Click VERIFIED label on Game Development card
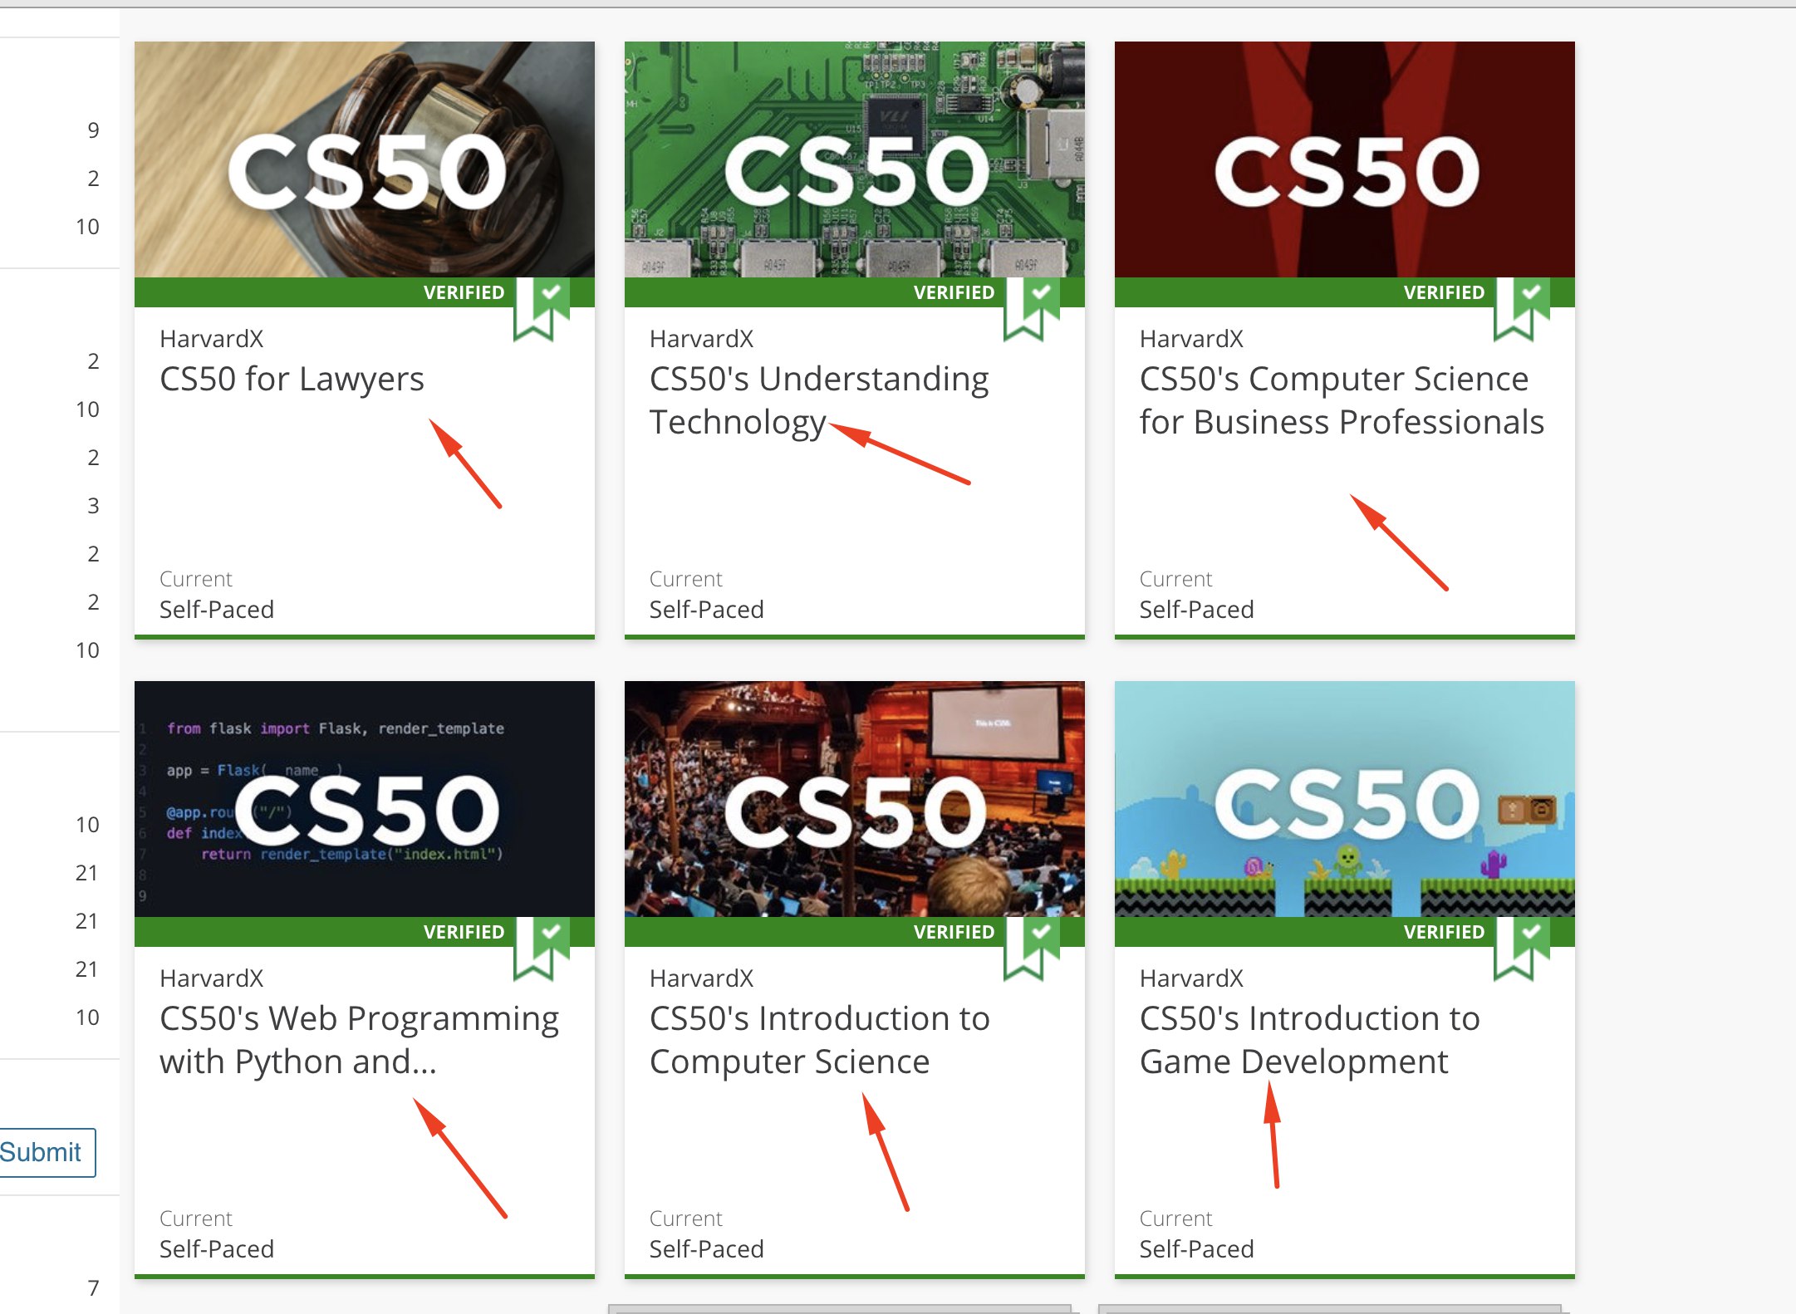The height and width of the screenshot is (1314, 1796). click(1444, 932)
